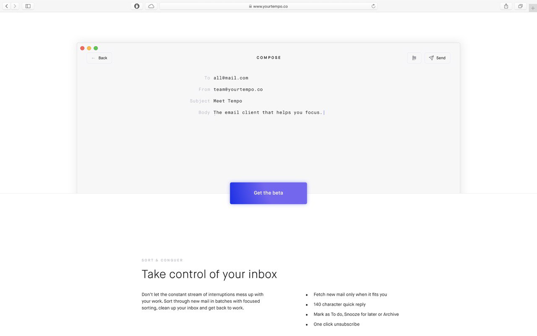Click the Back button in Compose window
Screen dimensions: 537x336
coord(99,58)
